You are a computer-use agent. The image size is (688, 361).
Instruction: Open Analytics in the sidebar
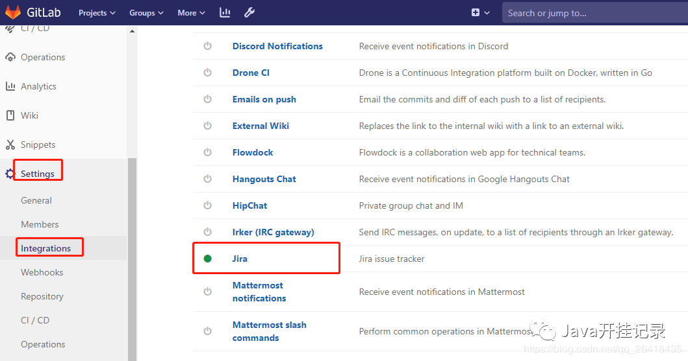(x=38, y=87)
